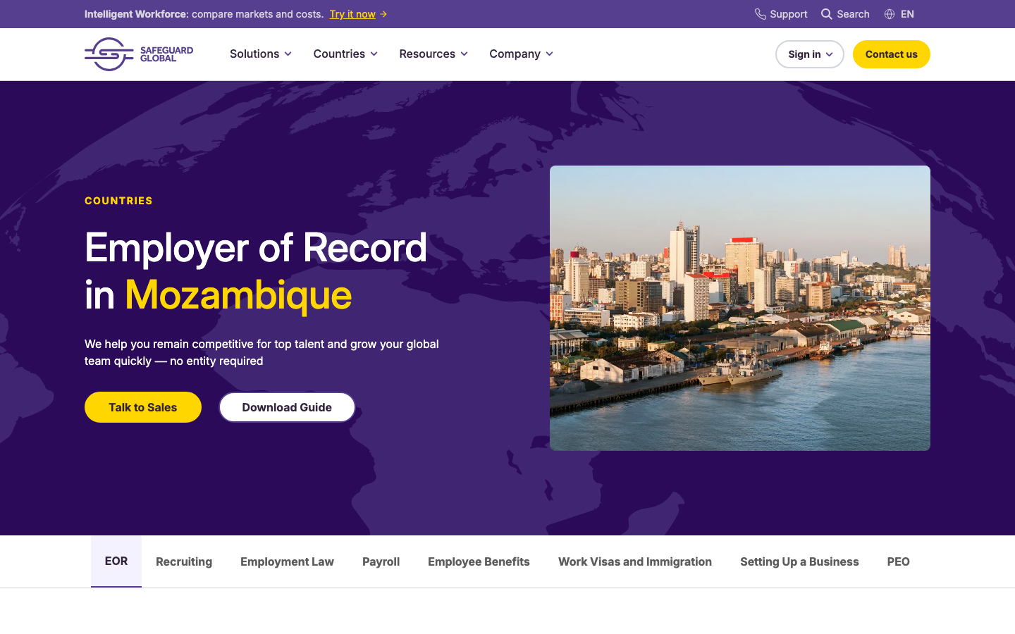Expand the Resources menu chevron

(x=464, y=54)
